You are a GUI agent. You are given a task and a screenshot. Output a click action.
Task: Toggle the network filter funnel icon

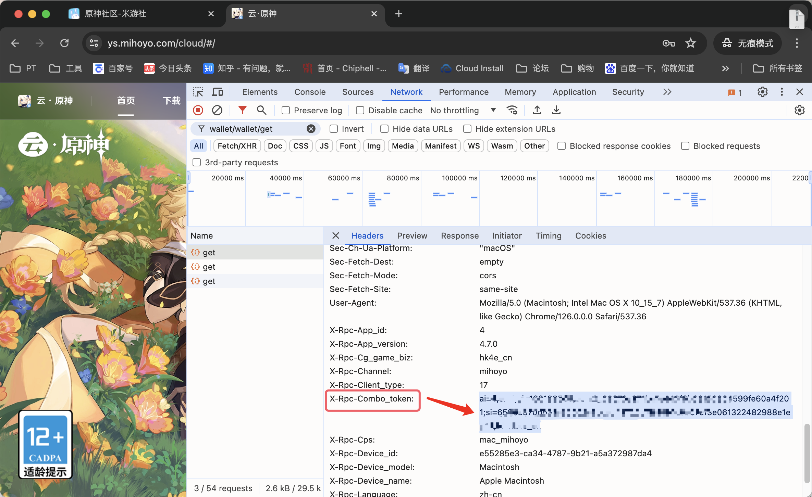(242, 110)
